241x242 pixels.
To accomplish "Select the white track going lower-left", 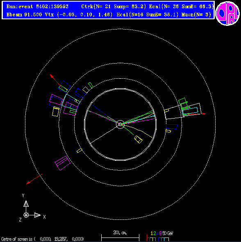I will click(105, 134).
